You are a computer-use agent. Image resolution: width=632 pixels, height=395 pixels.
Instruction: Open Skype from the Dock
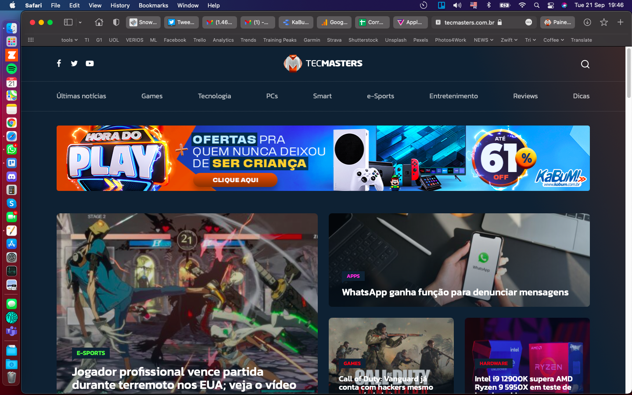(11, 204)
